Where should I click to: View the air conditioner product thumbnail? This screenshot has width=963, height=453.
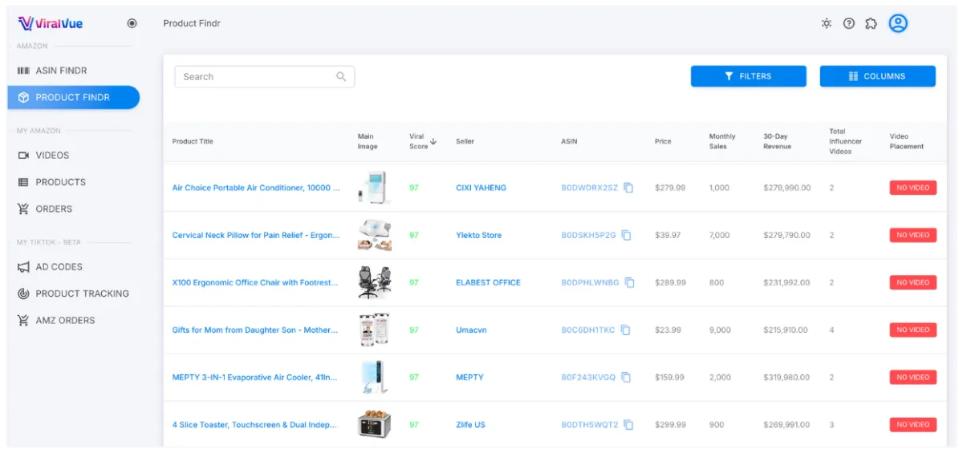pyautogui.click(x=373, y=188)
